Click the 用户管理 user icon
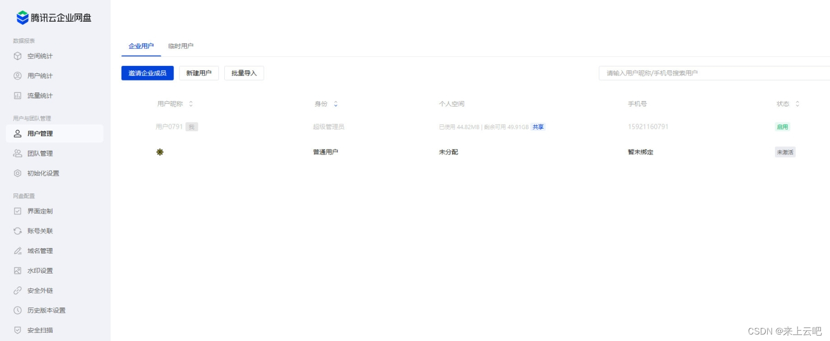830x341 pixels. pyautogui.click(x=17, y=133)
